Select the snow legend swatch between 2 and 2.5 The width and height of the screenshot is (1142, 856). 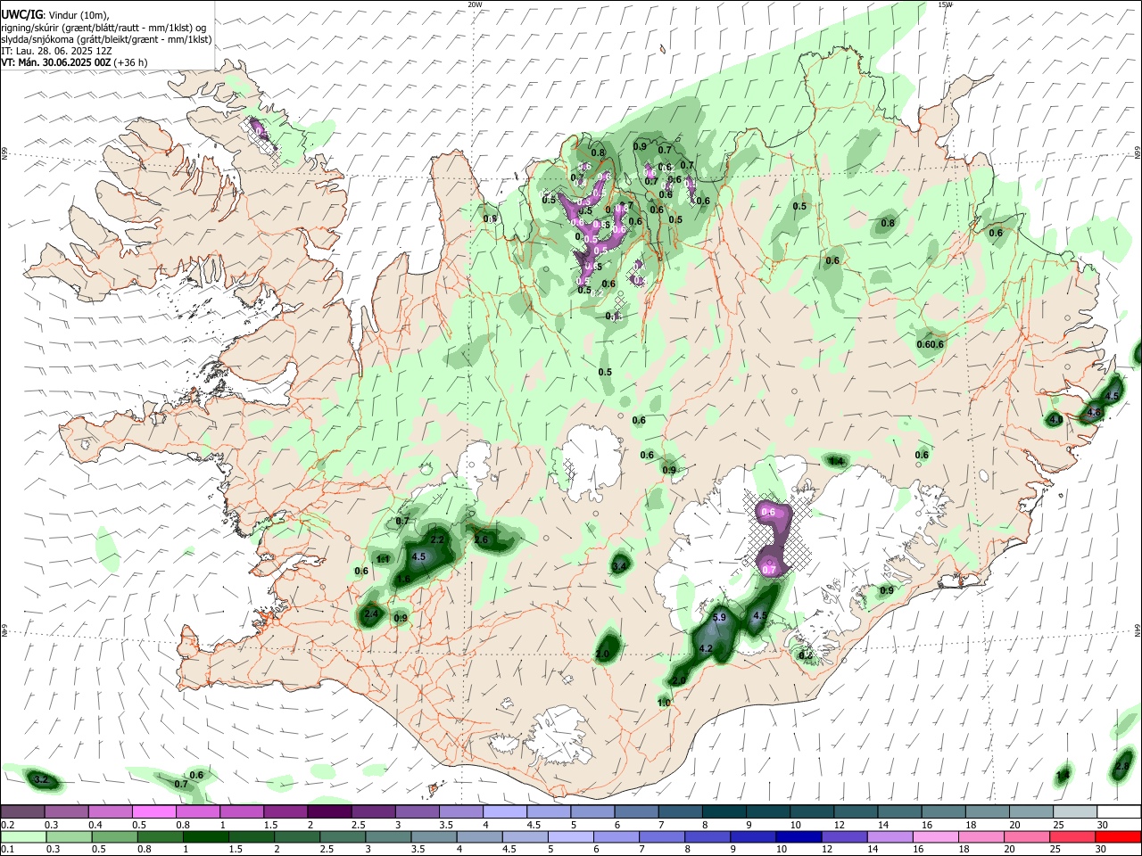pos(329,812)
